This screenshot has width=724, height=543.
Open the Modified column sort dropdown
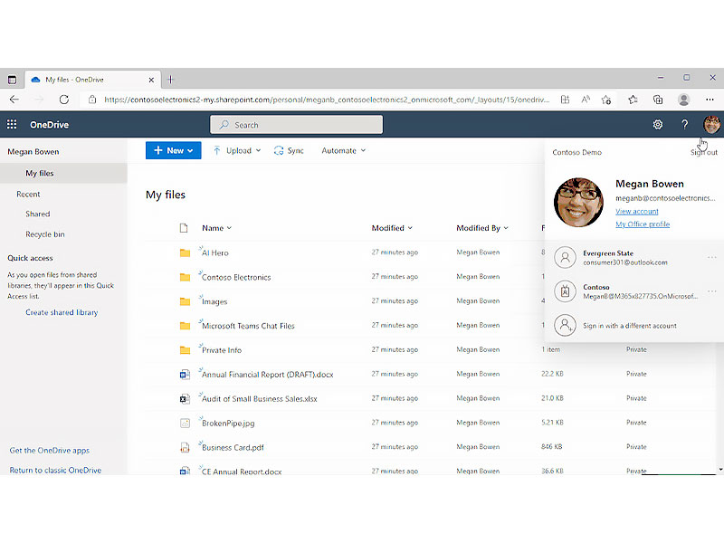coord(392,228)
